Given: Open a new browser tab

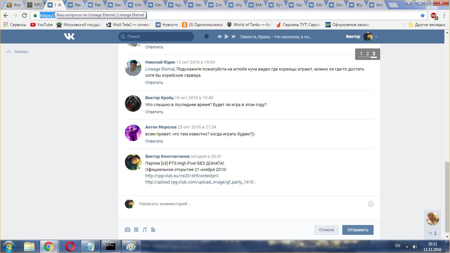Looking at the screenshot, I should [393, 5].
